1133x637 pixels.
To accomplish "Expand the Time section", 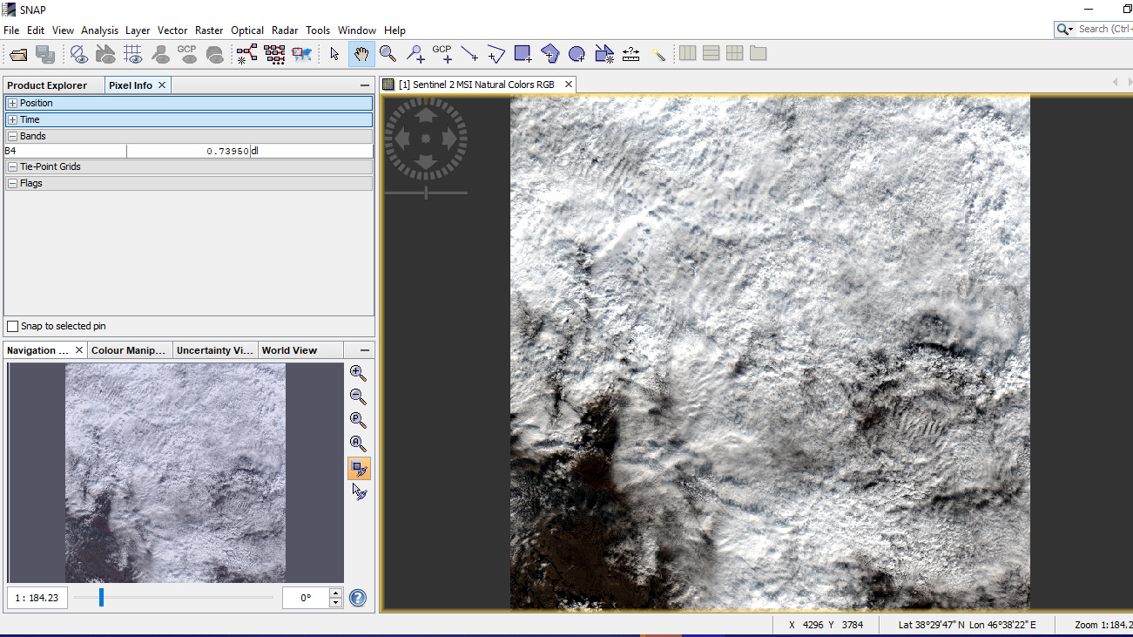I will pyautogui.click(x=12, y=119).
